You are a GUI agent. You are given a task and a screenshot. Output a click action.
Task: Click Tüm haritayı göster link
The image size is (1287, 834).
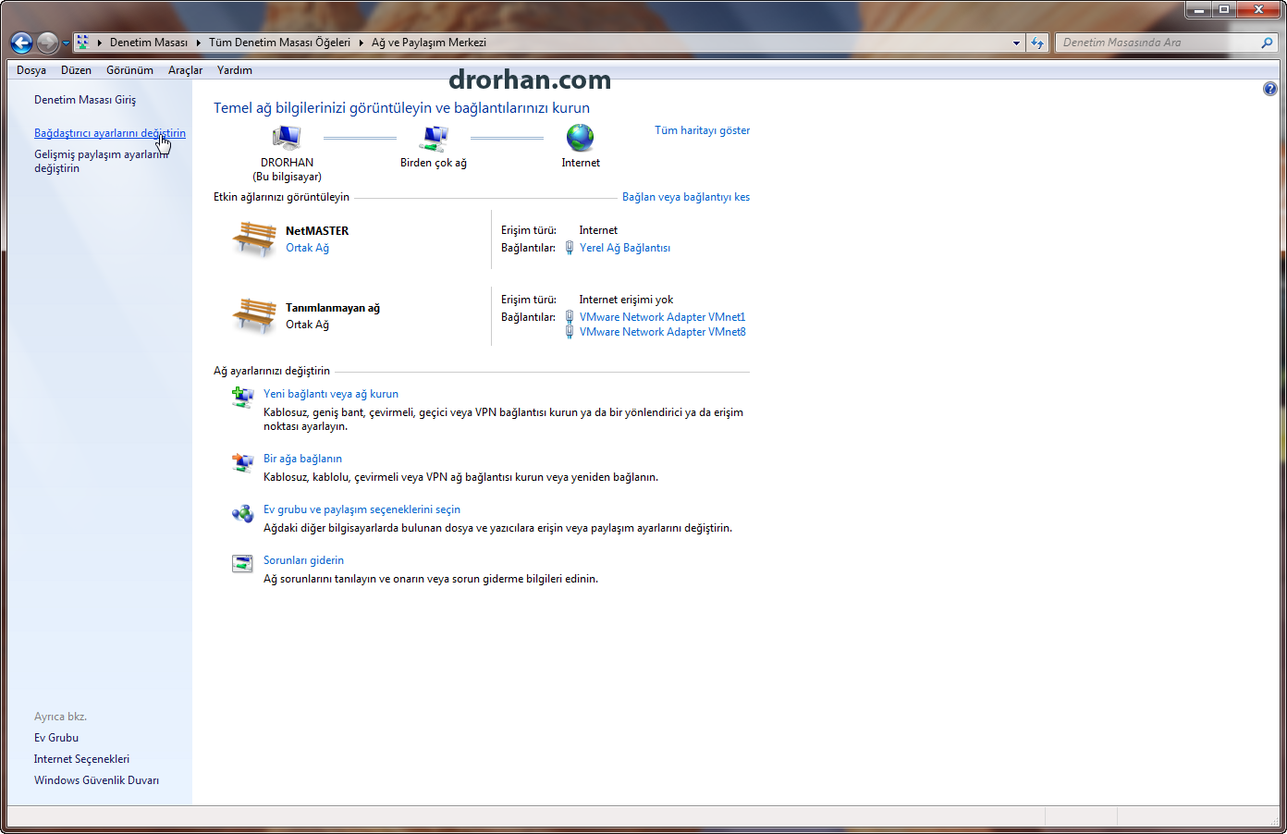(703, 130)
